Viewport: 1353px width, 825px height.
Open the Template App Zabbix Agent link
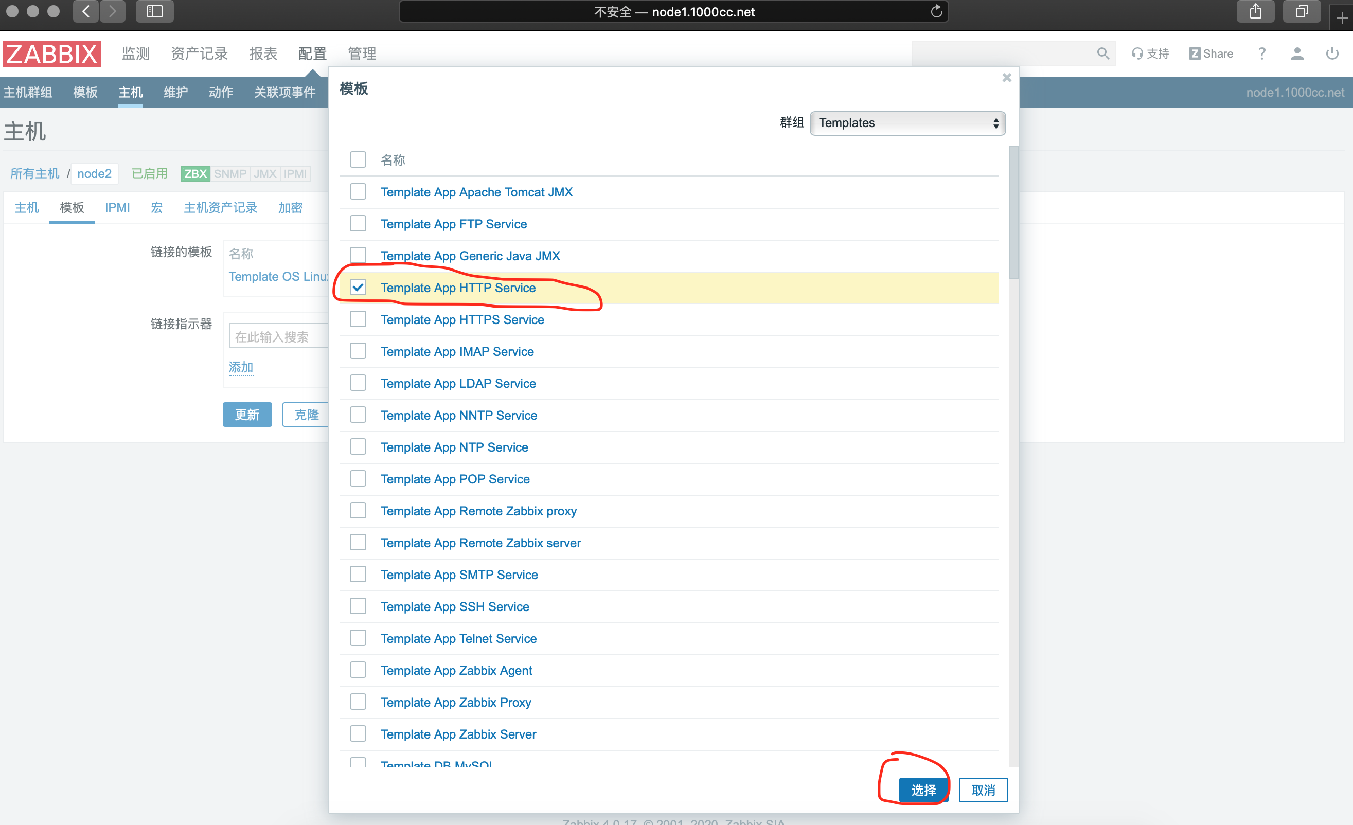(456, 670)
